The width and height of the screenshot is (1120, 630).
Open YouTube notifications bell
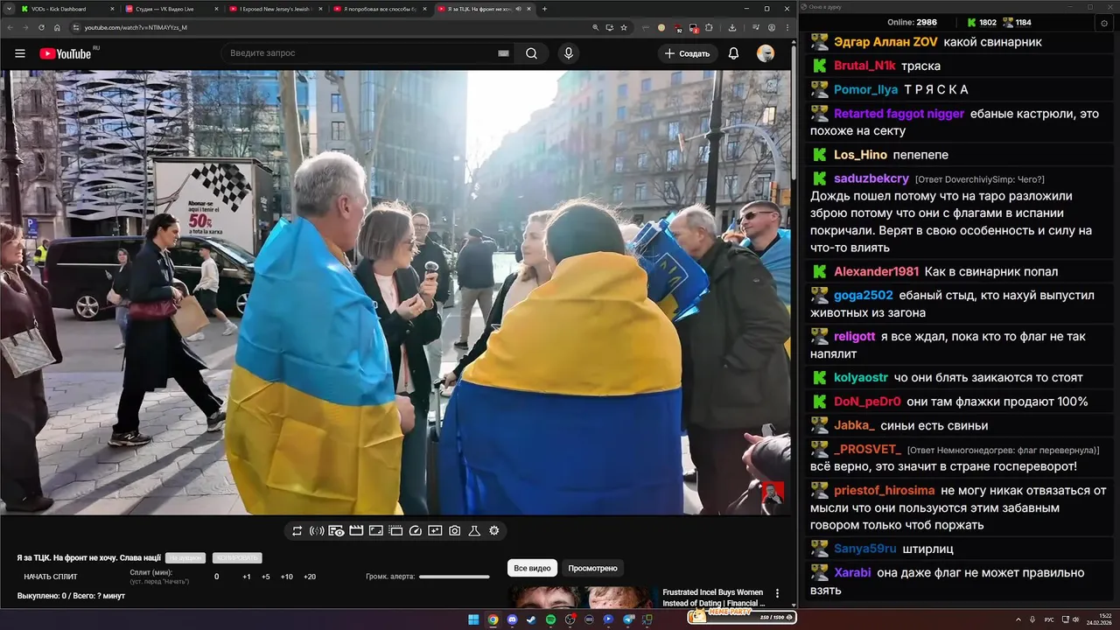[733, 53]
